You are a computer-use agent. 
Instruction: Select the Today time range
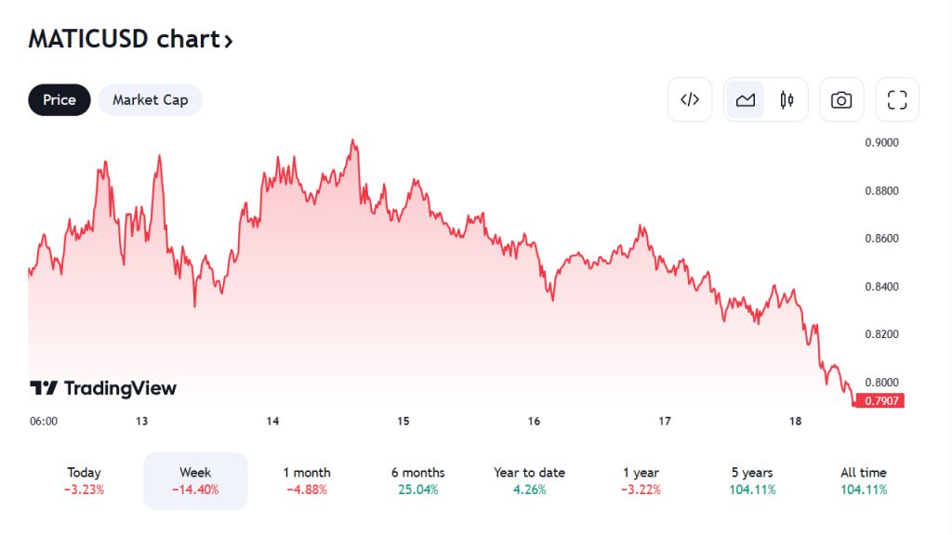coord(84,480)
